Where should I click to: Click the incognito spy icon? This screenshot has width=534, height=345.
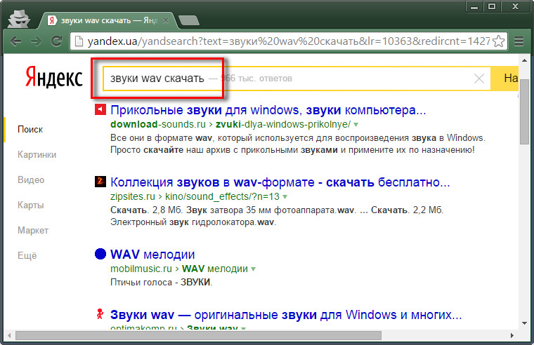pos(19,19)
